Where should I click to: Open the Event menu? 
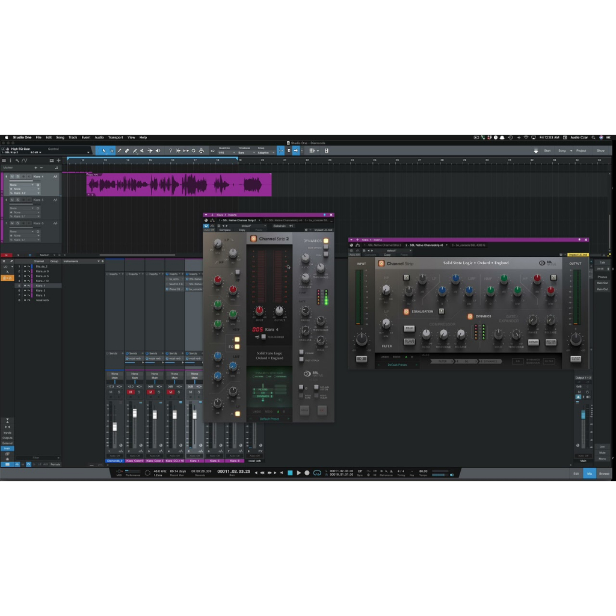pos(86,138)
